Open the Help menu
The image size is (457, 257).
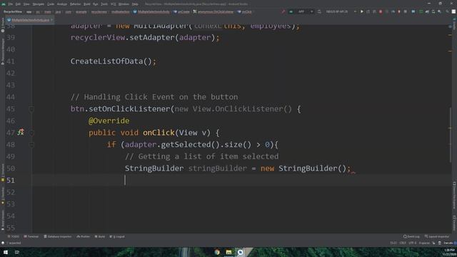point(135,4)
